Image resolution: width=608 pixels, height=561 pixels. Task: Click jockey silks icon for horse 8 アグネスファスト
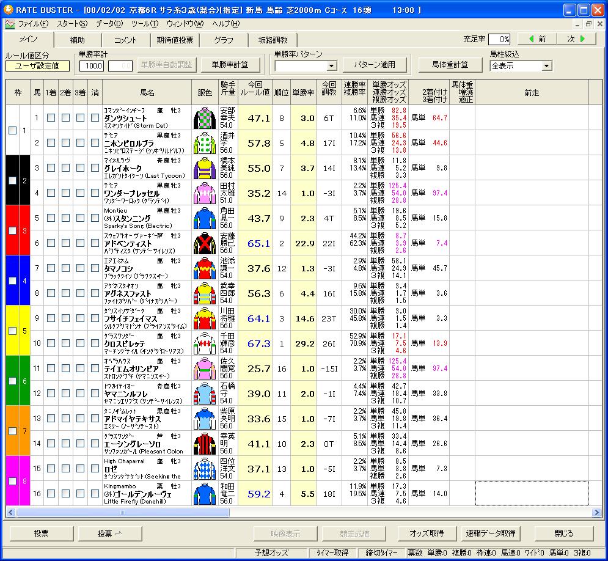(x=205, y=293)
